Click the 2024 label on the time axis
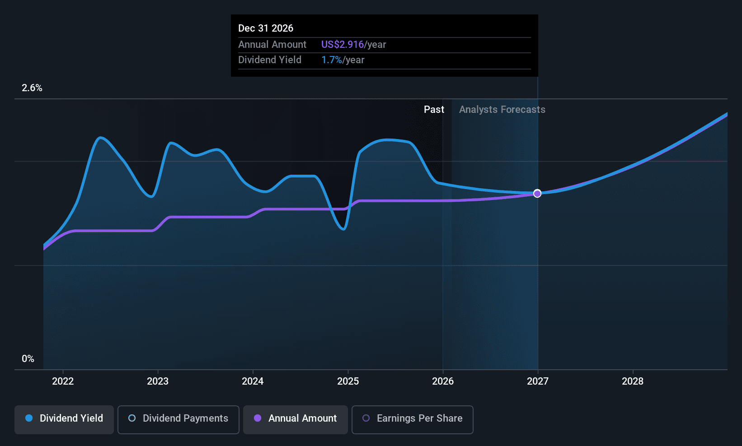742x446 pixels. pyautogui.click(x=253, y=381)
